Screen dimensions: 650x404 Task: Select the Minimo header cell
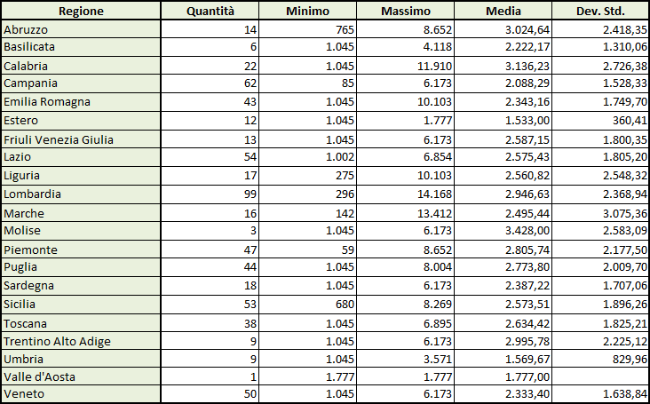(307, 11)
